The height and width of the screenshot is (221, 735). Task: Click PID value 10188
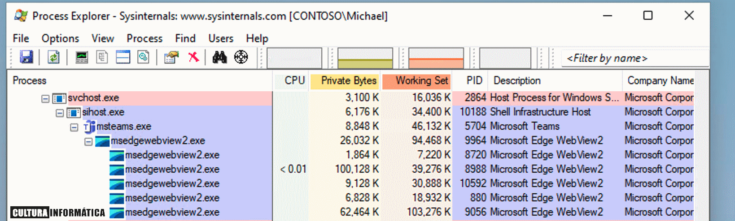click(x=473, y=112)
